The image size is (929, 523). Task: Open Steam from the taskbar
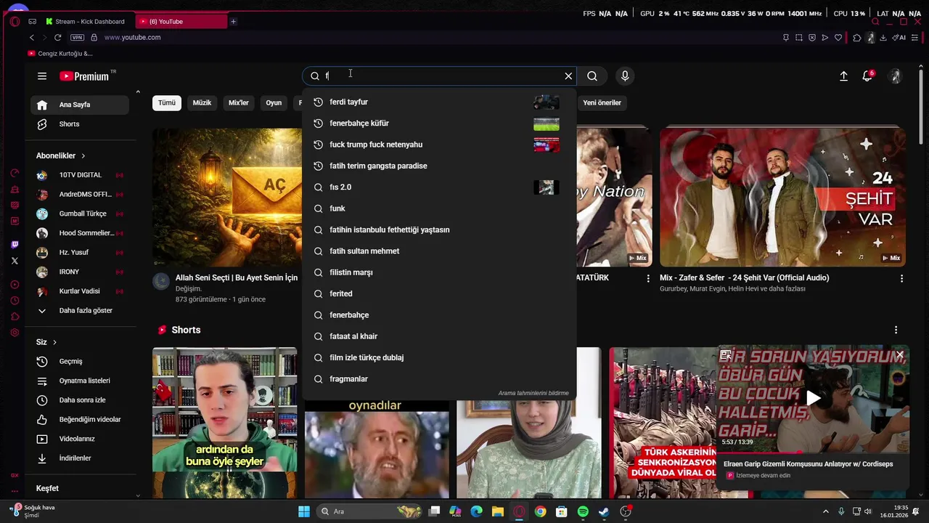point(604,511)
